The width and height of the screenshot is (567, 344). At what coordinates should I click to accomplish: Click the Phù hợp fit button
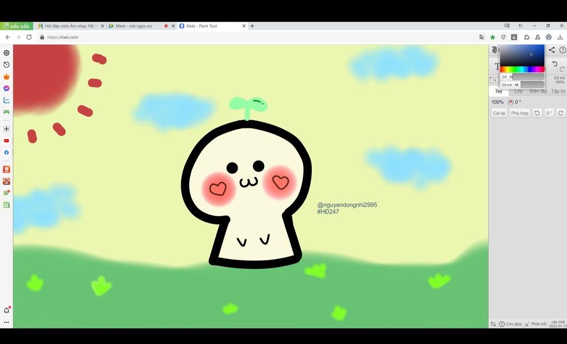[x=519, y=113]
